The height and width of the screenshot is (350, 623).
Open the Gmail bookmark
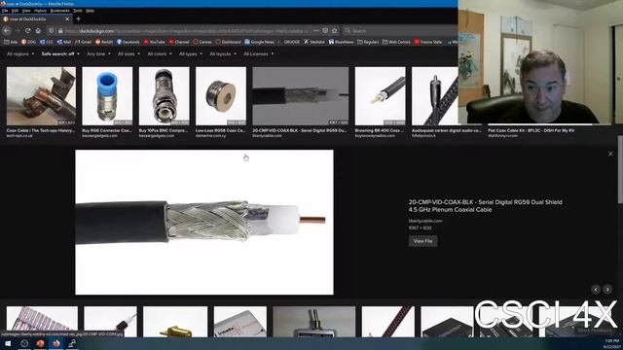click(x=83, y=42)
